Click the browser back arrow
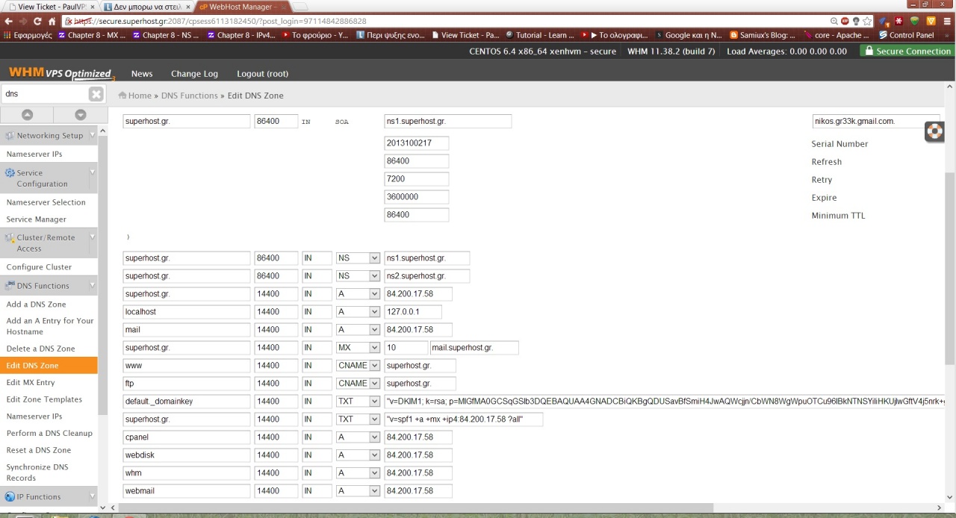 click(x=9, y=21)
